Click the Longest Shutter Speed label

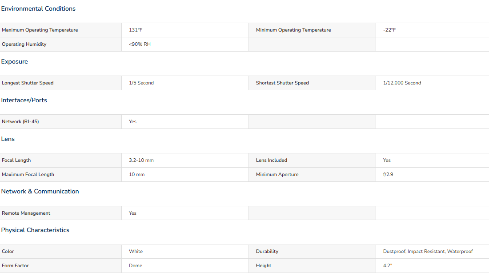tap(28, 83)
